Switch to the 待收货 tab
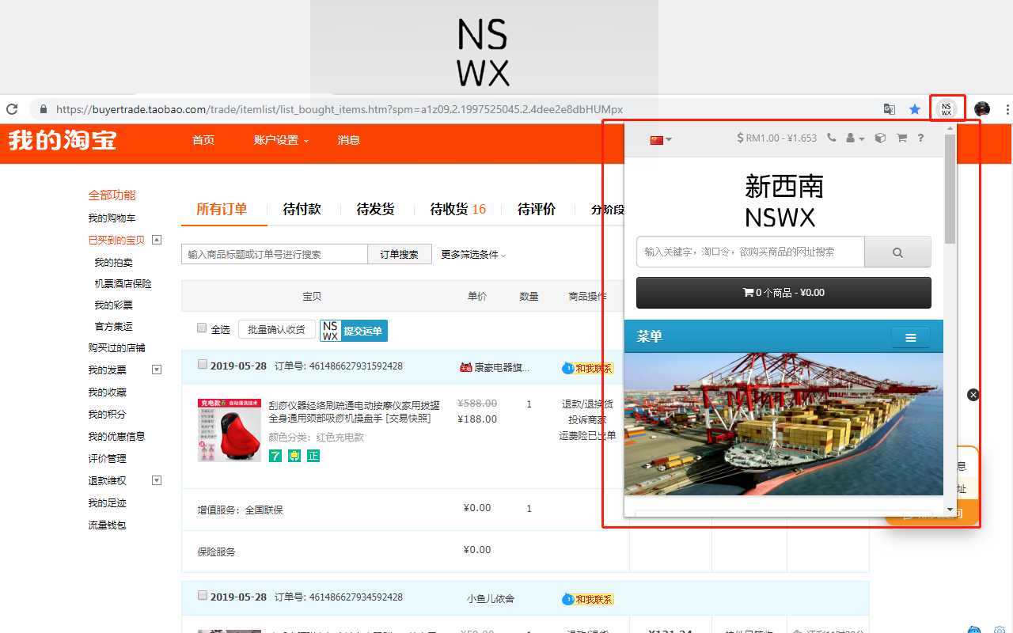This screenshot has width=1013, height=633. tap(458, 209)
